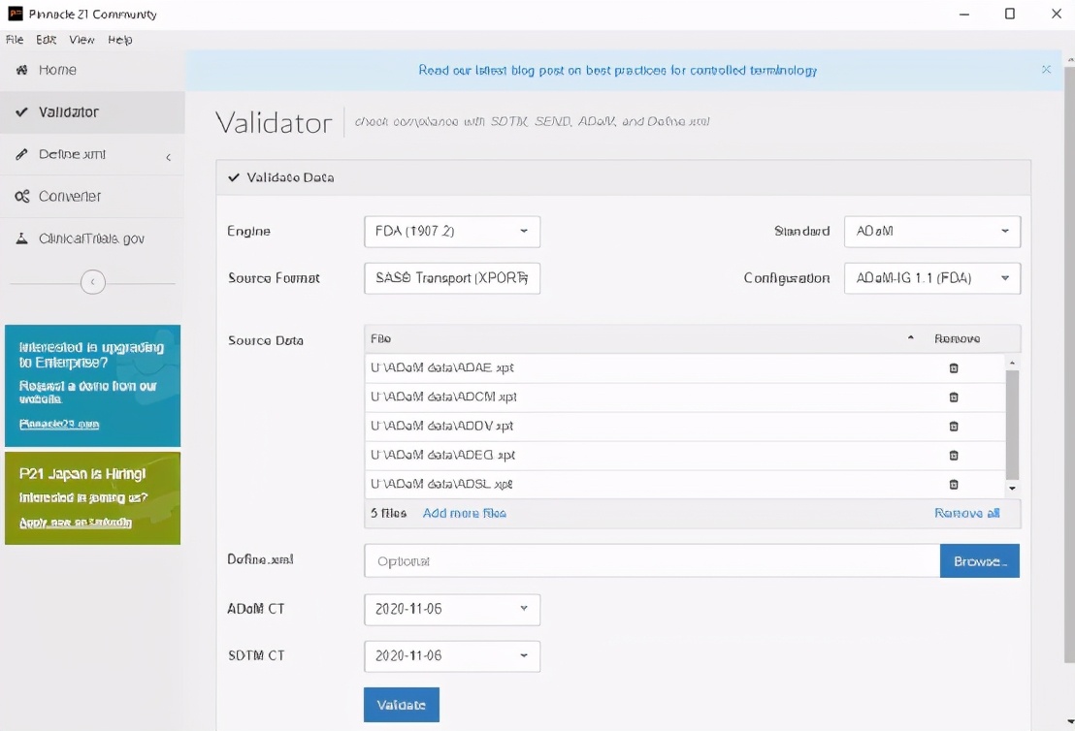Click the Pinnacle 21 app logo icon
The image size is (1075, 731).
[x=16, y=14]
